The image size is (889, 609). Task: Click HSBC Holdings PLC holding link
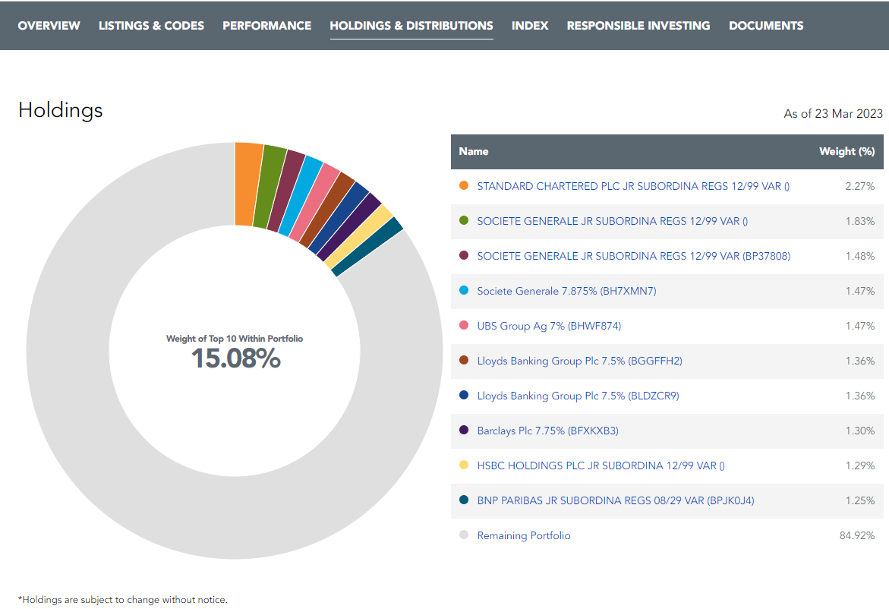tap(601, 465)
